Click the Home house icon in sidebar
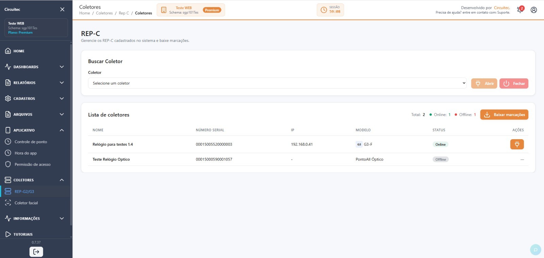The width and height of the screenshot is (544, 258). (8, 51)
